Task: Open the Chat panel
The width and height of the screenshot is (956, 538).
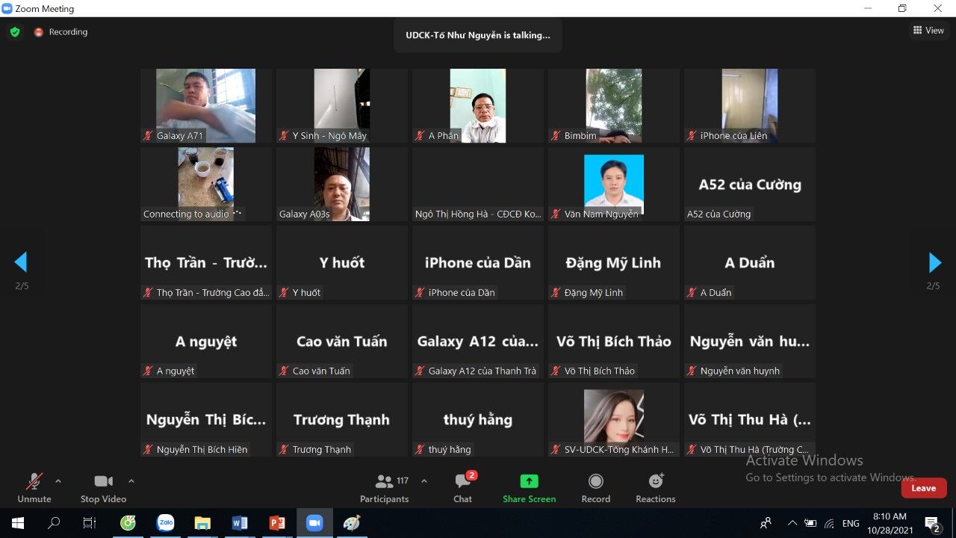Action: coord(462,487)
